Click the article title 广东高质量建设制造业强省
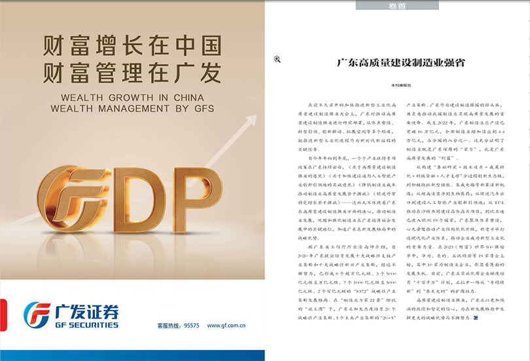 401,63
